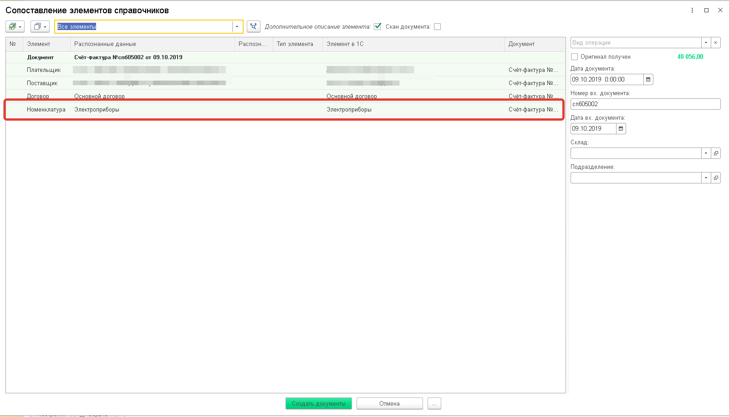Open the window's three-dot more menu
This screenshot has height=417, width=729.
(x=692, y=10)
